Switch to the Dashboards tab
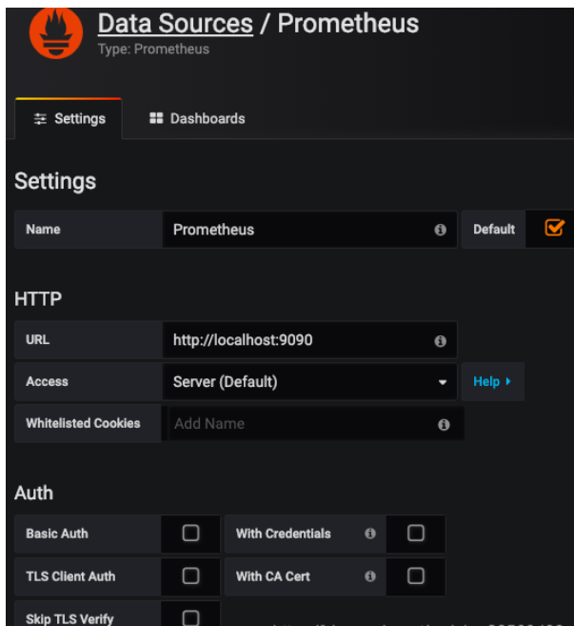Image resolution: width=574 pixels, height=626 pixels. click(x=197, y=118)
